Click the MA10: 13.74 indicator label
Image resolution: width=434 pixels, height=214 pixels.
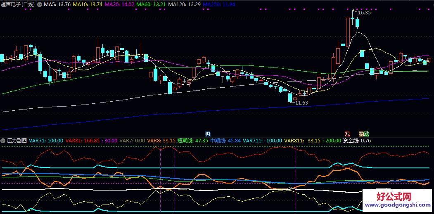pyautogui.click(x=88, y=5)
